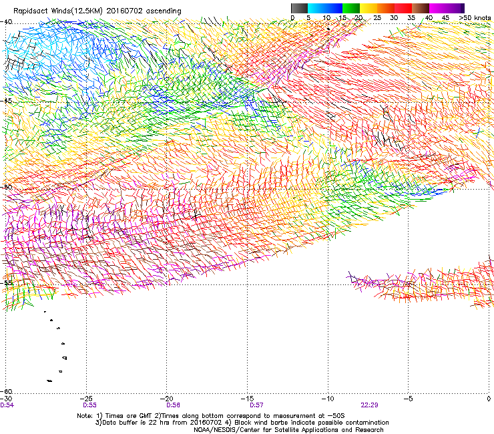Click the '25' speed legend label

377,18
